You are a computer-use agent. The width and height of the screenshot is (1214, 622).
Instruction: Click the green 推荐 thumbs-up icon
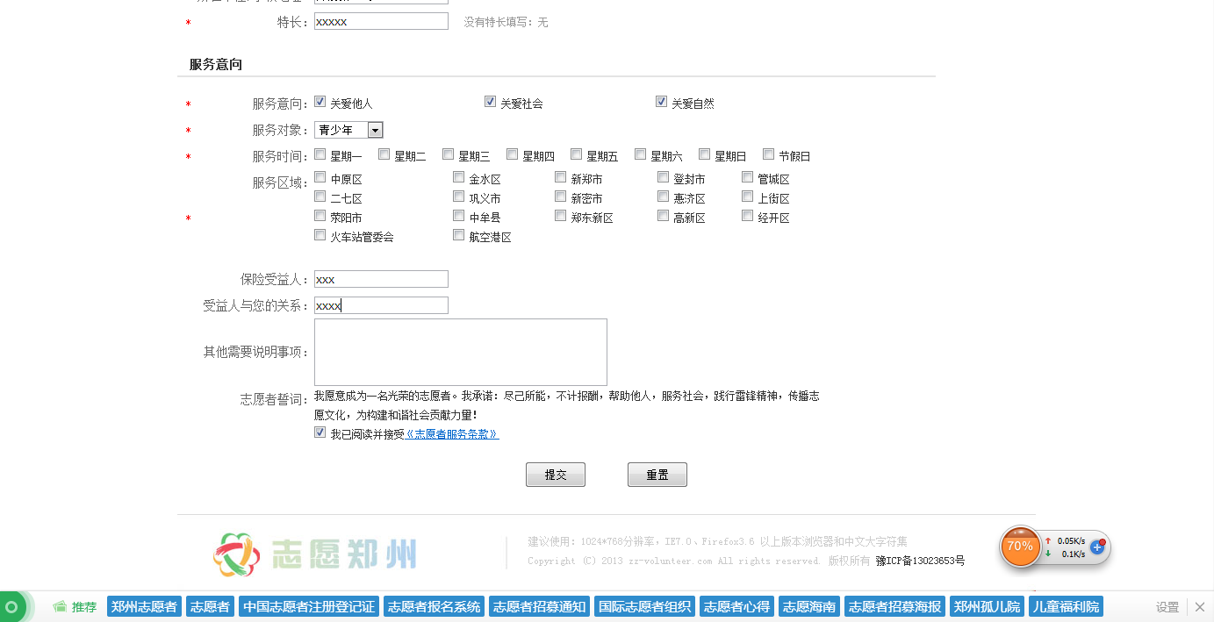[60, 607]
